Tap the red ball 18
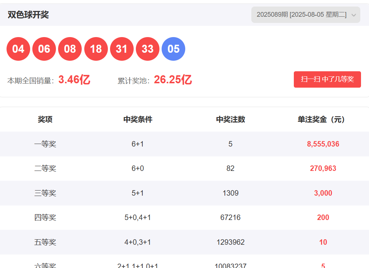The image size is (369, 268). pos(96,49)
